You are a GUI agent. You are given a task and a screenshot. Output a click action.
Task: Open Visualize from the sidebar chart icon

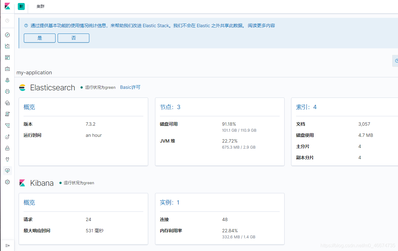(8, 46)
